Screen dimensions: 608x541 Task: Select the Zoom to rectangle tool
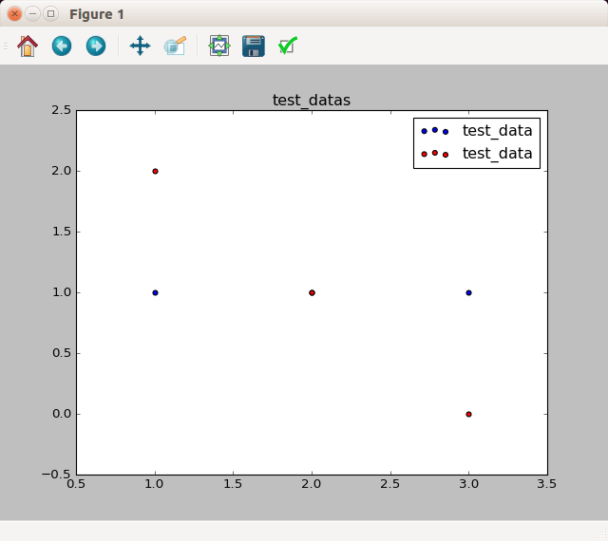click(175, 46)
